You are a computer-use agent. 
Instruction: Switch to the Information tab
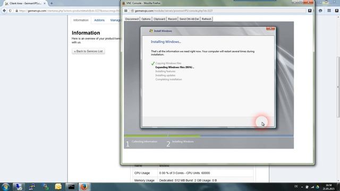click(x=81, y=20)
